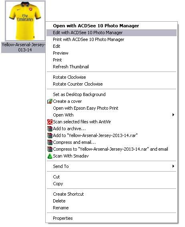The width and height of the screenshot is (185, 227).
Task: Select Compress to rar and email entry
Action: coord(111,149)
